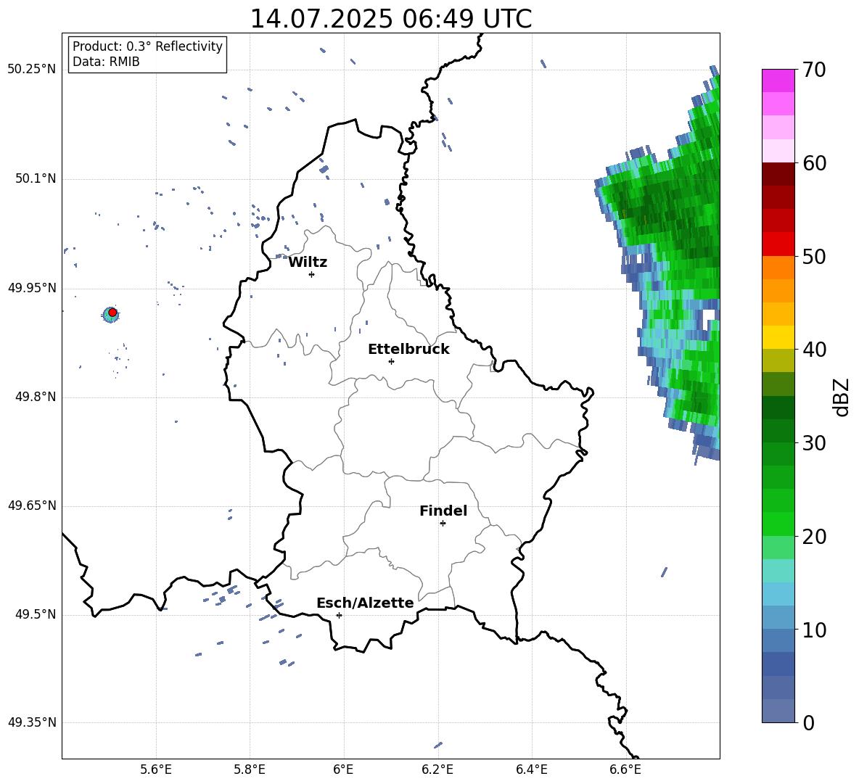The image size is (859, 784).
Task: Click the 50.1°N latitude label
Action: click(35, 179)
